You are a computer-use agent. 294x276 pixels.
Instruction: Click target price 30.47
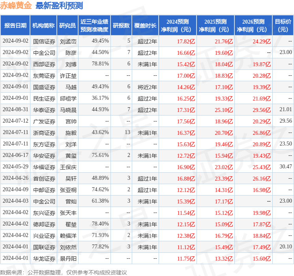[286, 166]
